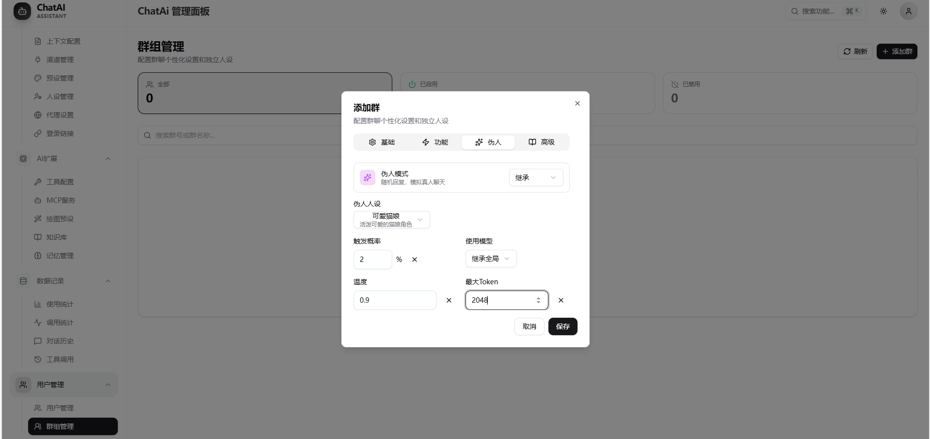The height and width of the screenshot is (439, 931).
Task: Open the user avatar menu
Action: 909,11
